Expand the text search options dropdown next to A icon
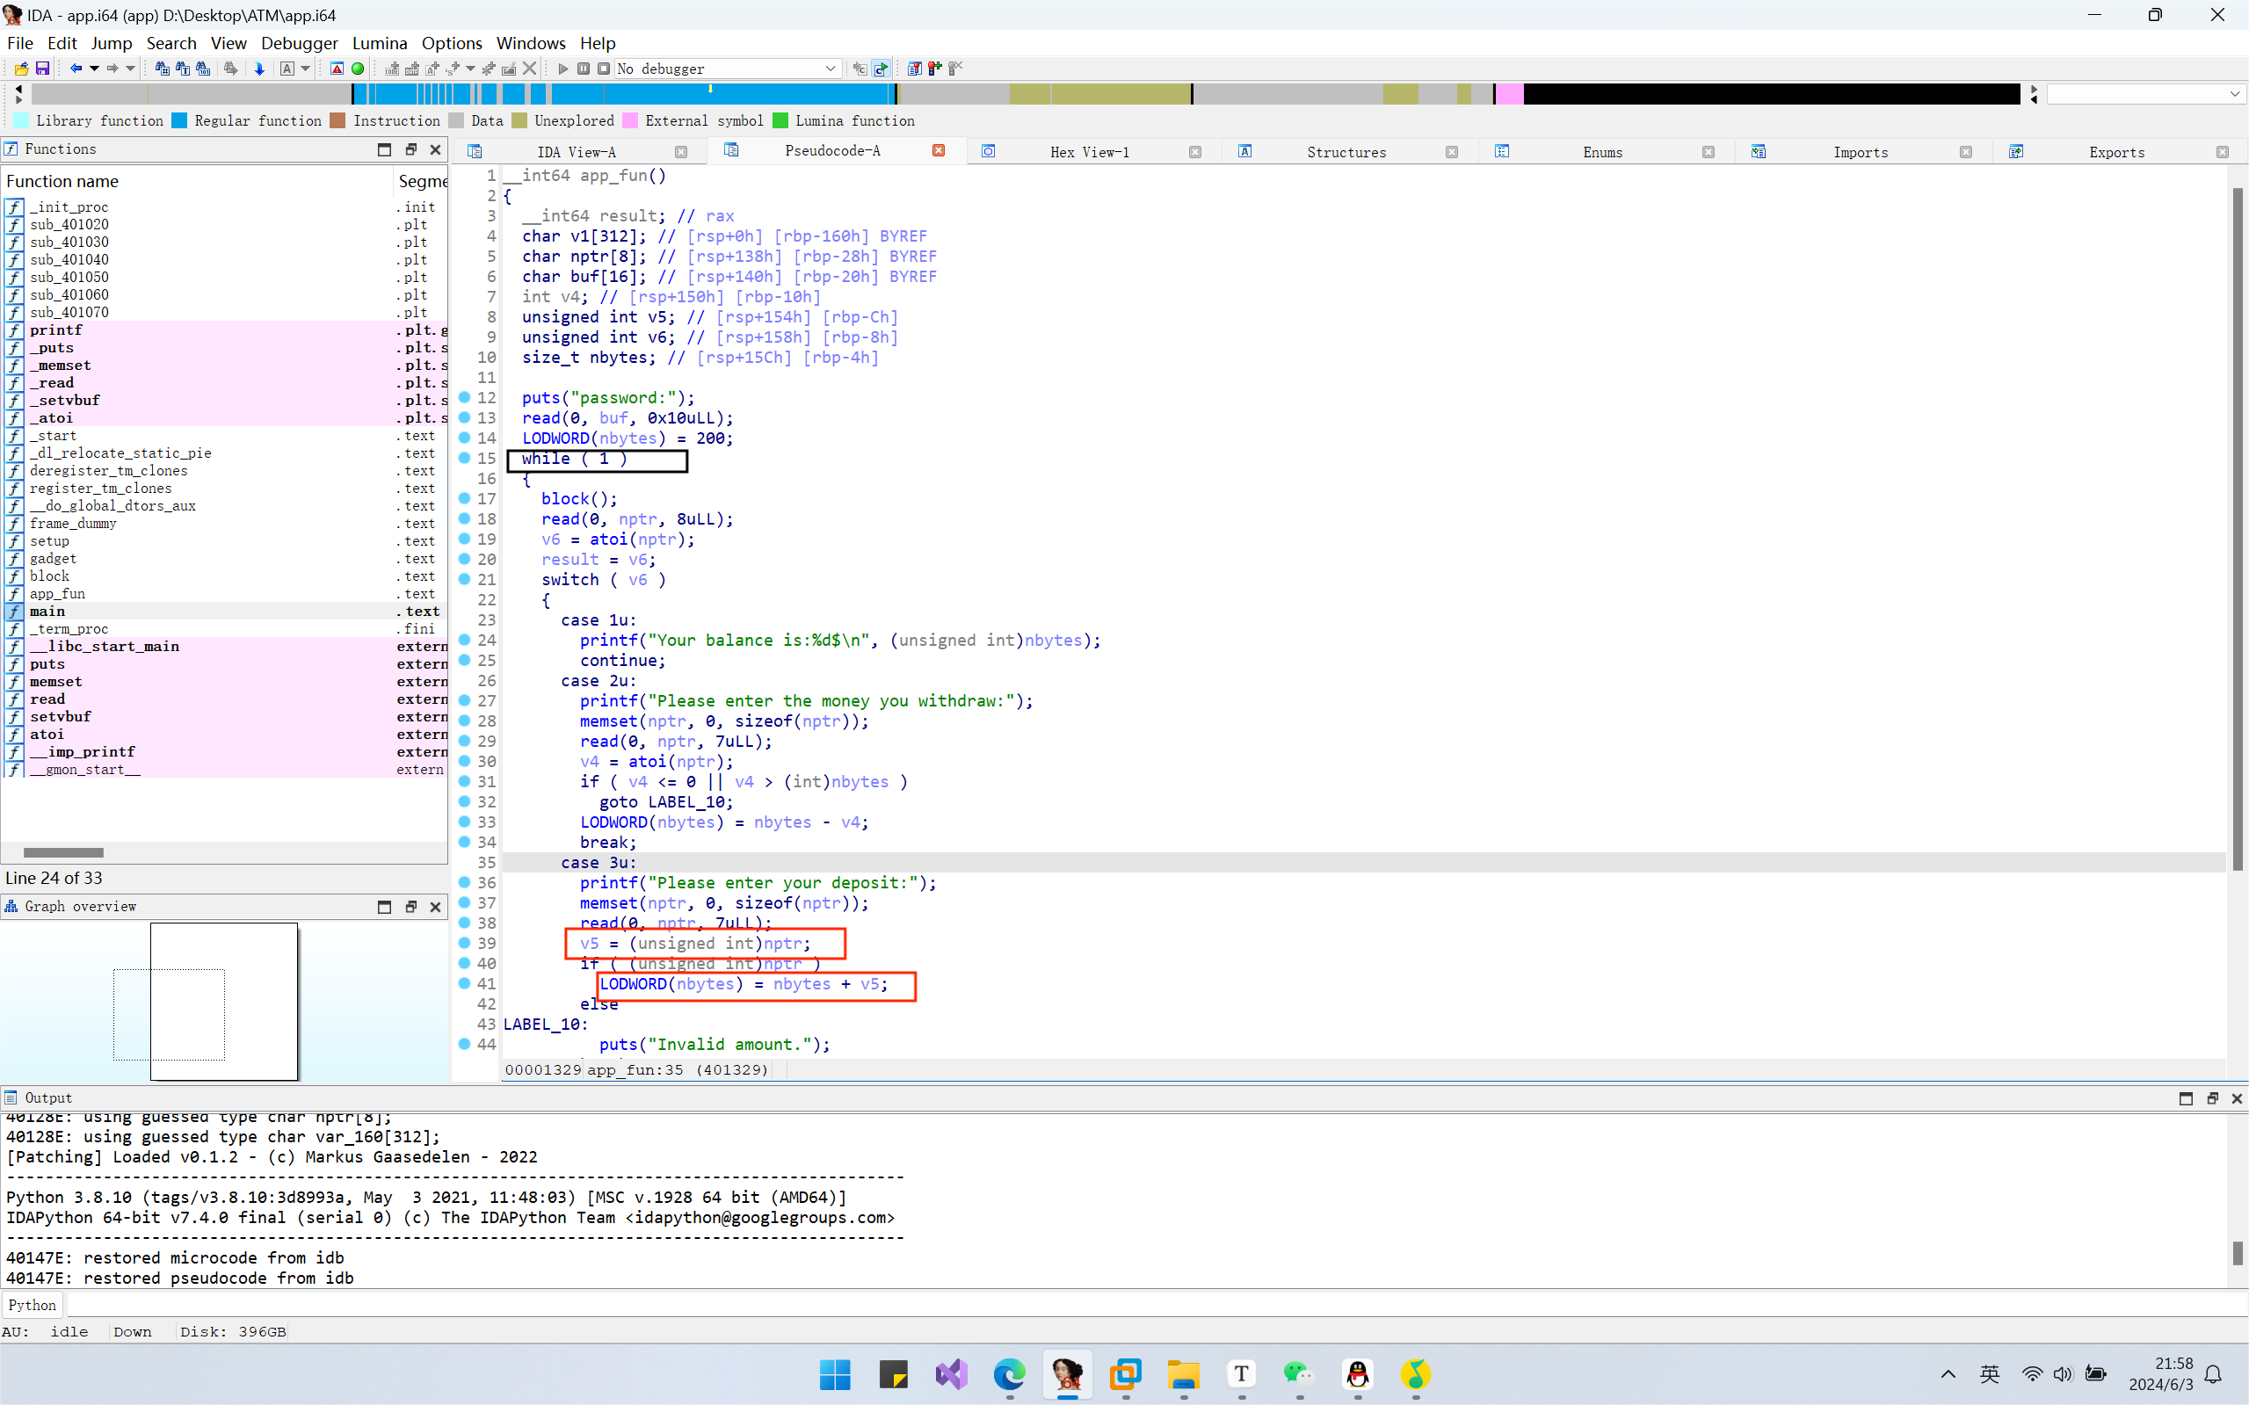 tap(305, 69)
